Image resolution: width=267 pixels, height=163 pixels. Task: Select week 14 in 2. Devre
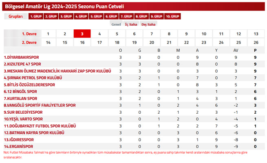coord(49,42)
